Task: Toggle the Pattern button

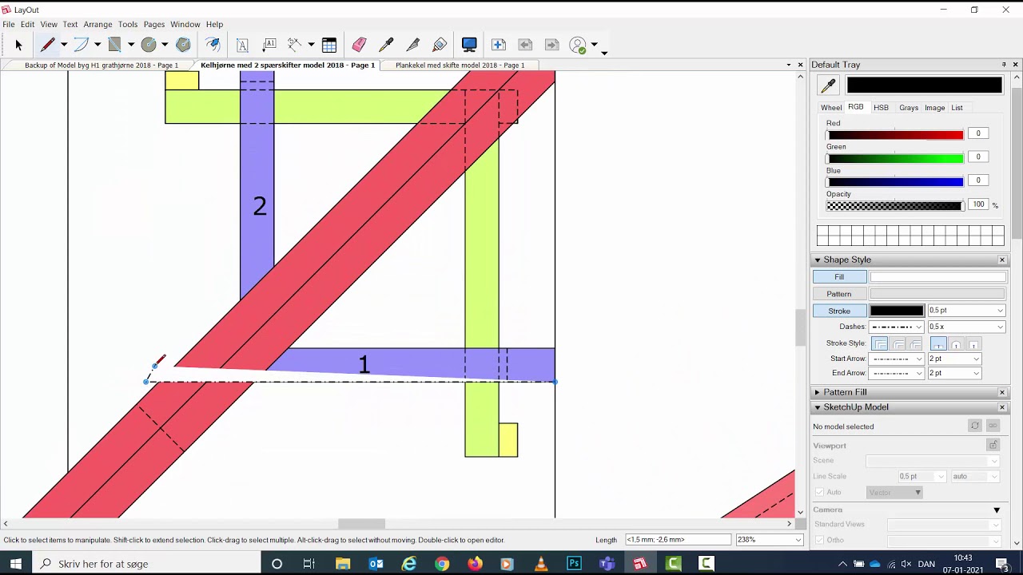Action: pos(839,294)
